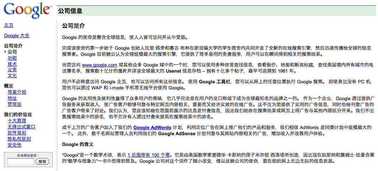Screen dimensions: 378x171
Task: Open 十大真理 link
Action: (16, 121)
